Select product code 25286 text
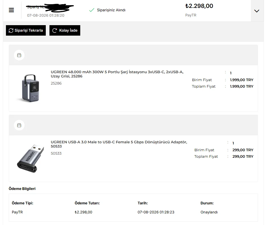 (56, 83)
